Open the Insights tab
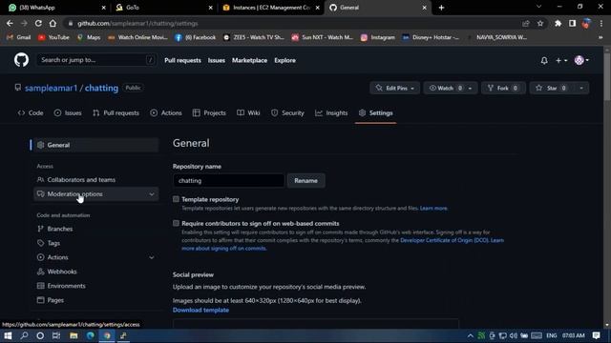Screen dimensions: 611x343 (331, 112)
